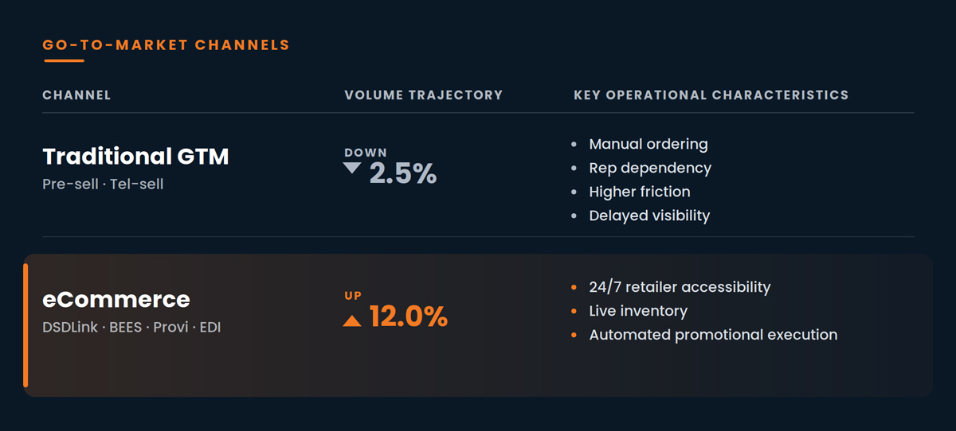Click the gray down triangle icon
This screenshot has height=431, width=956.
[351, 168]
